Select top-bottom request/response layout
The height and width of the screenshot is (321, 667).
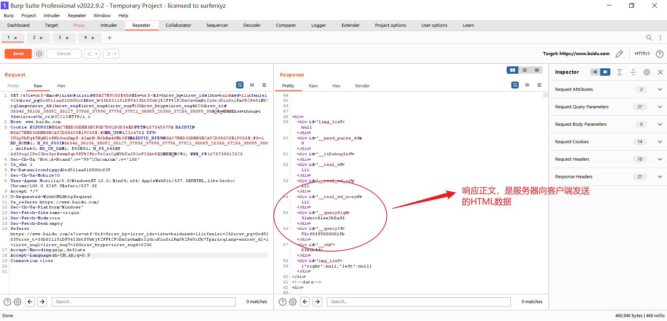tap(525, 70)
